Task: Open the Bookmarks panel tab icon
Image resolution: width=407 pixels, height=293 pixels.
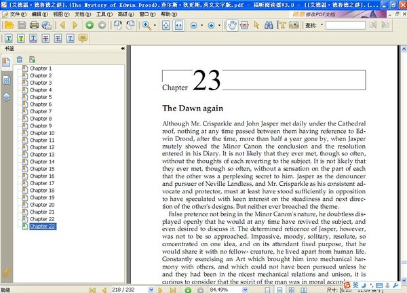Action: pyautogui.click(x=6, y=62)
